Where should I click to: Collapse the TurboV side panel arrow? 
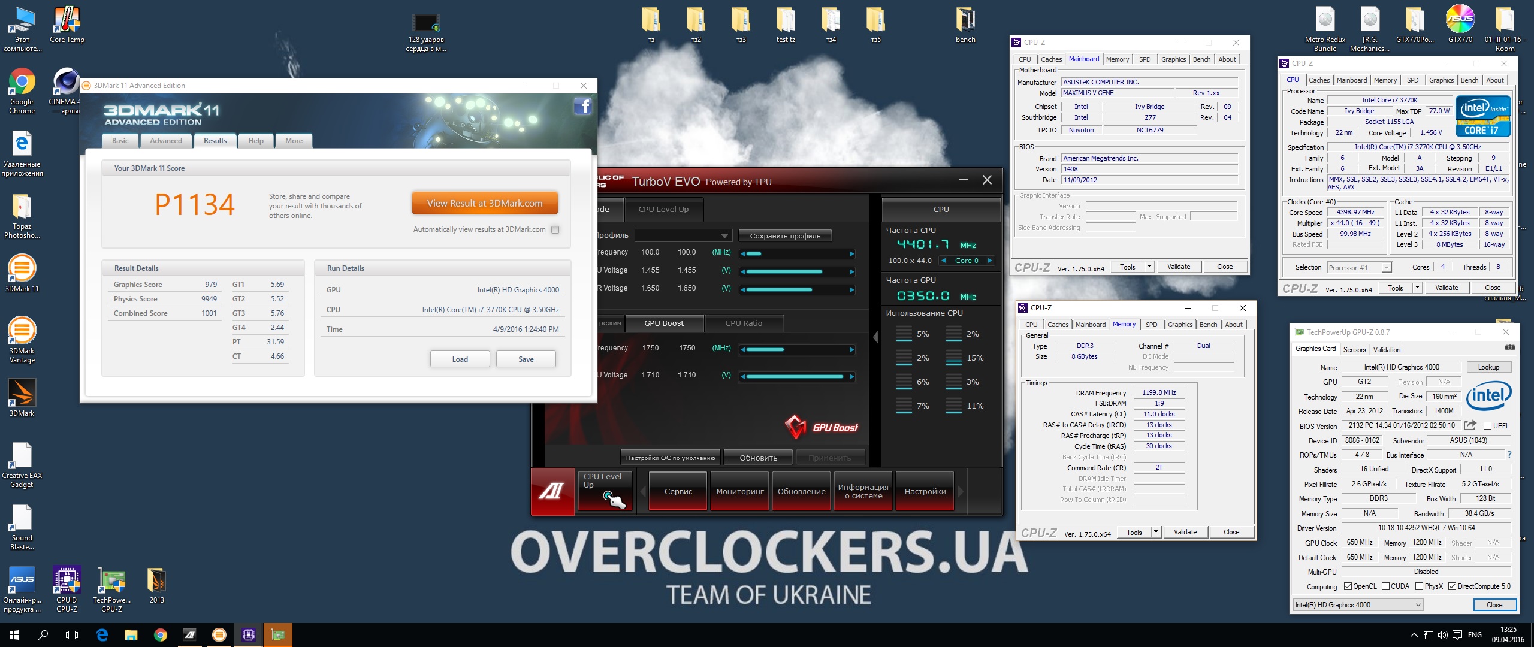(x=875, y=337)
